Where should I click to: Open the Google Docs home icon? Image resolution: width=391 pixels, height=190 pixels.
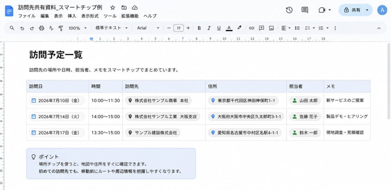point(9,11)
